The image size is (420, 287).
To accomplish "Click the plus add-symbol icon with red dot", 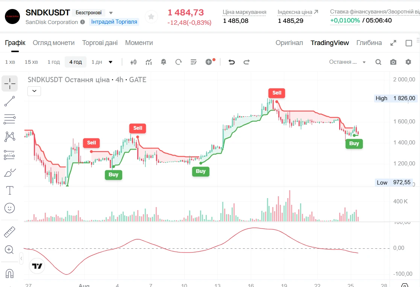I will pyautogui.click(x=209, y=62).
